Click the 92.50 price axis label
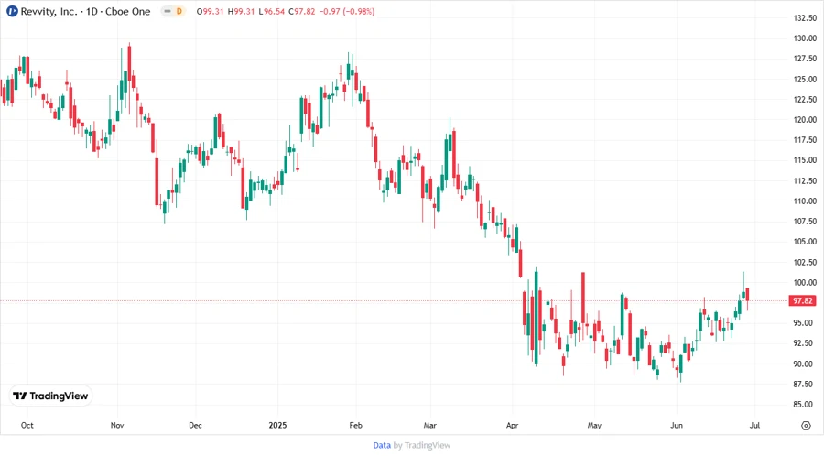This screenshot has width=824, height=456. tap(805, 343)
